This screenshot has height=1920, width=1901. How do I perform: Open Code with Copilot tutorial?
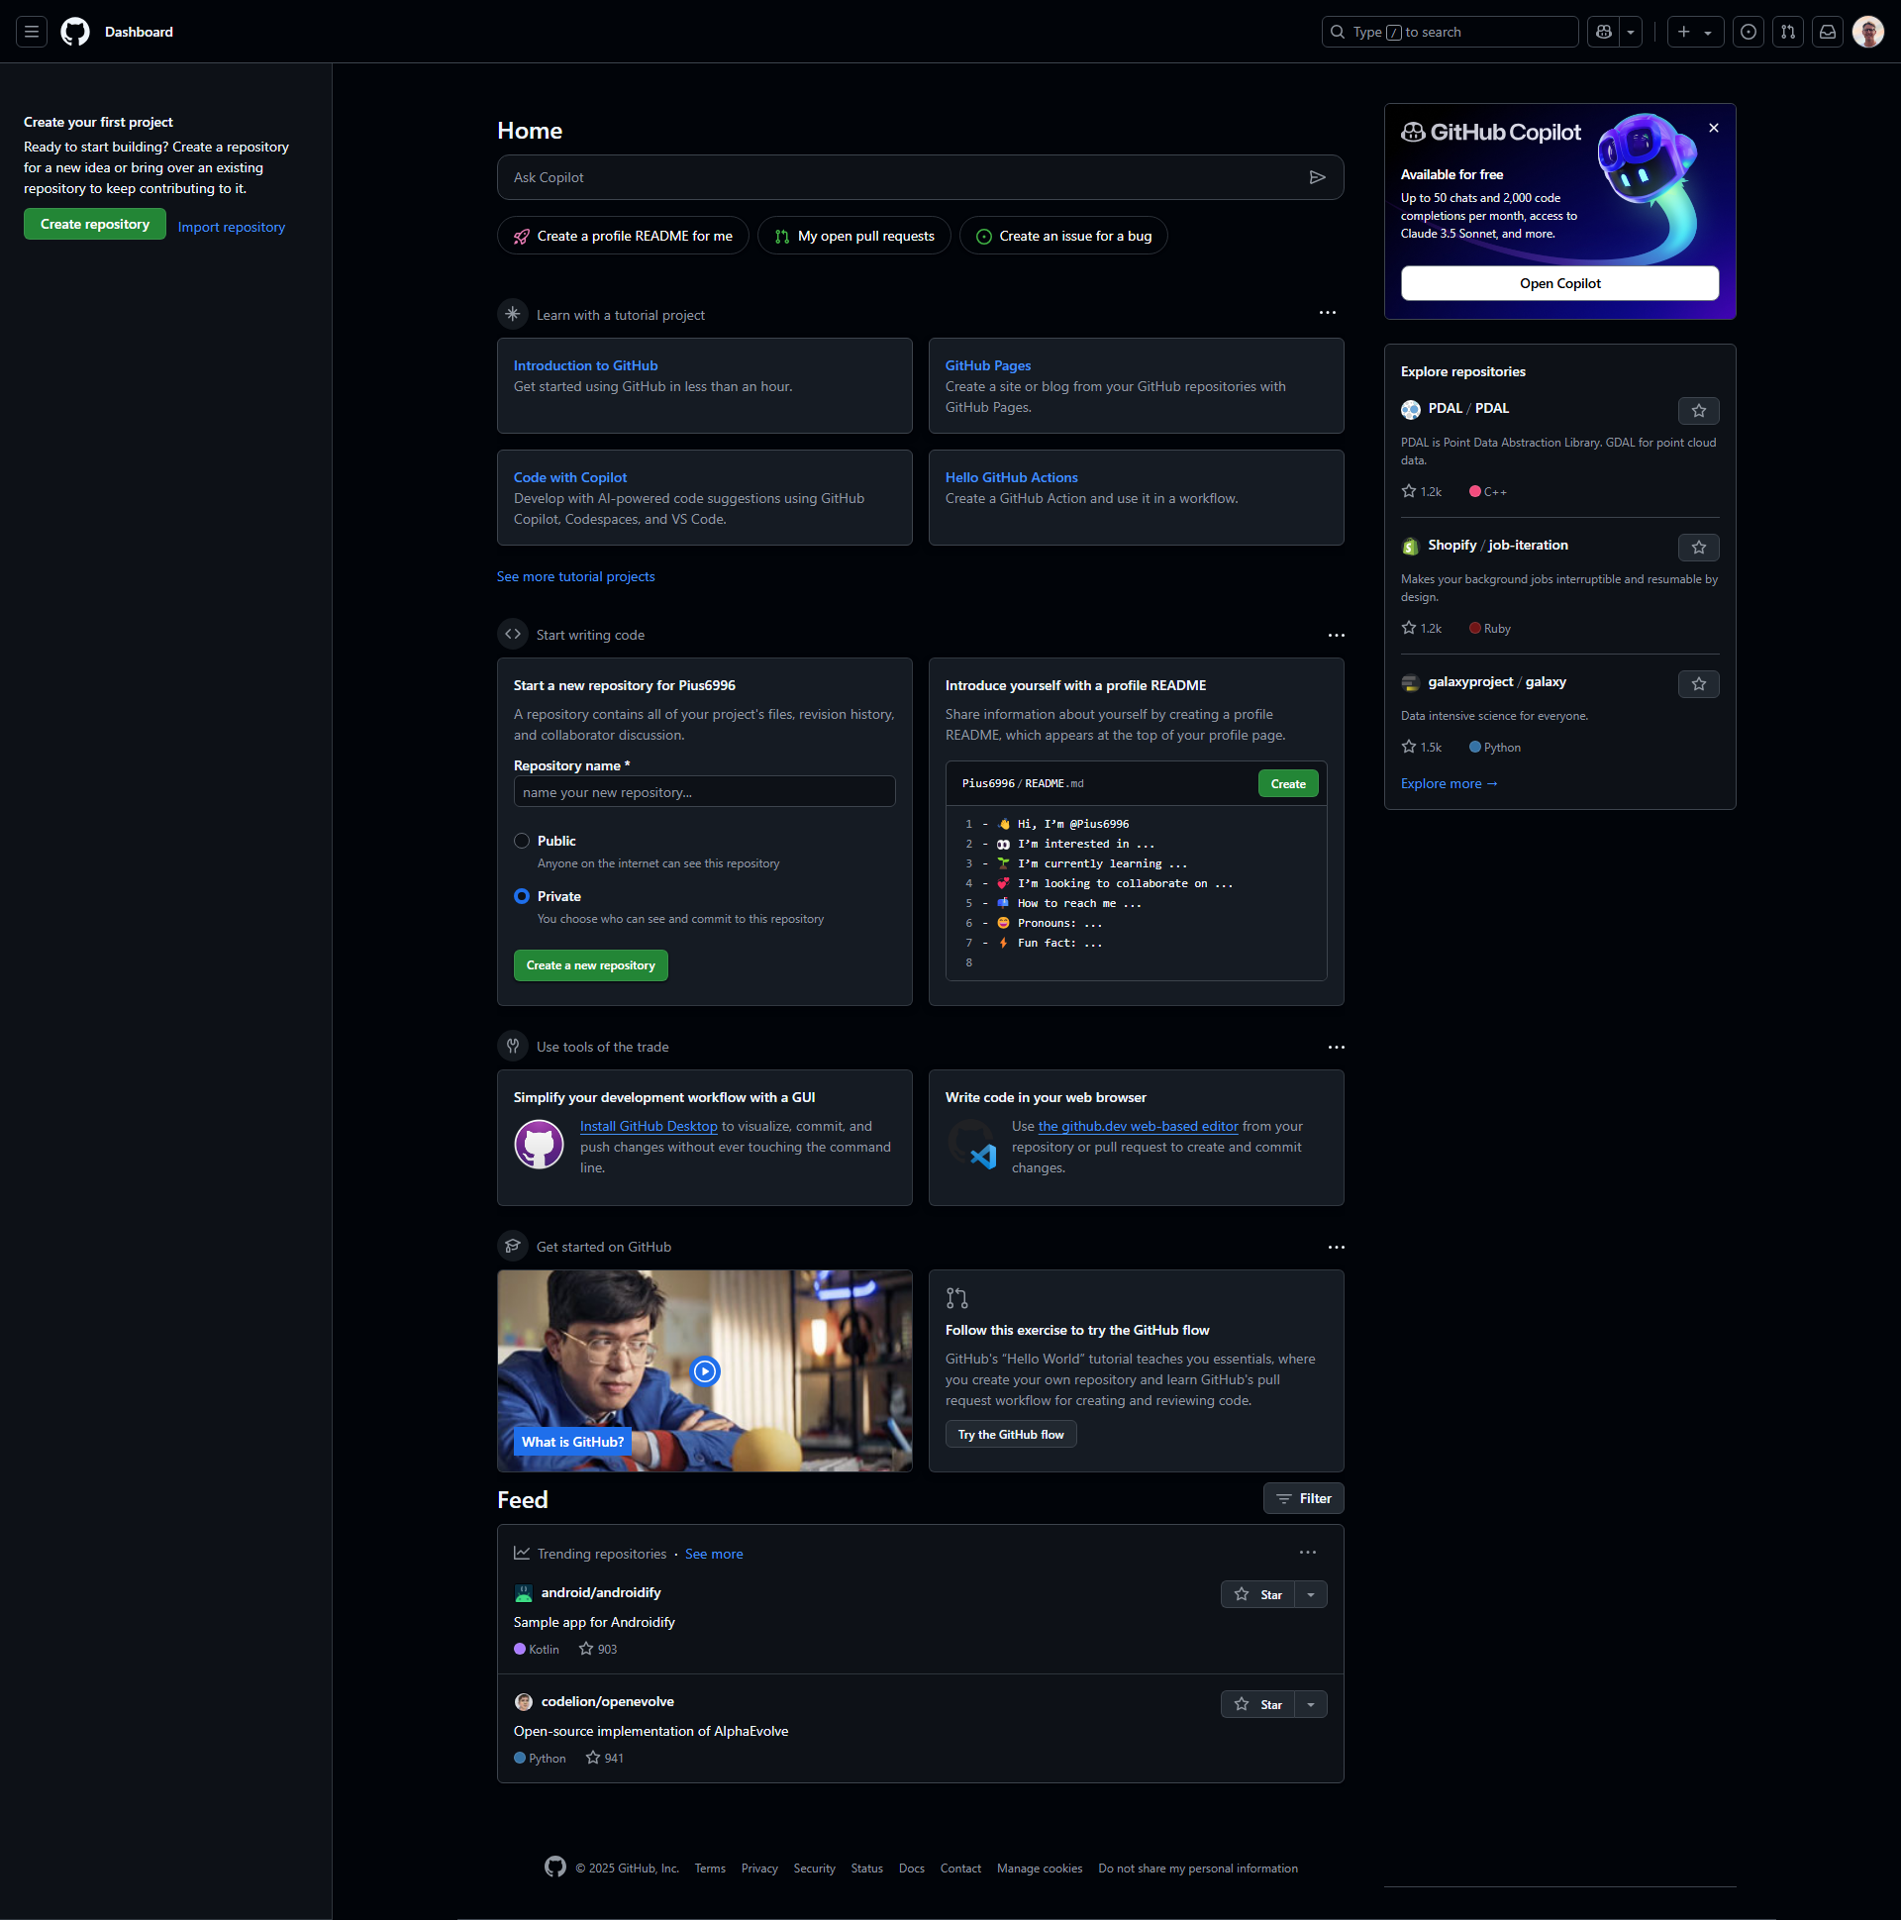[x=570, y=478]
